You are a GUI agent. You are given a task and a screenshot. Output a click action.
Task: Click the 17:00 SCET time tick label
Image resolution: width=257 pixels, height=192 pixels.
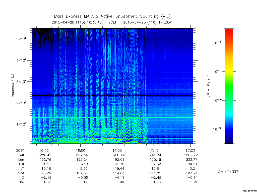coord(117,150)
